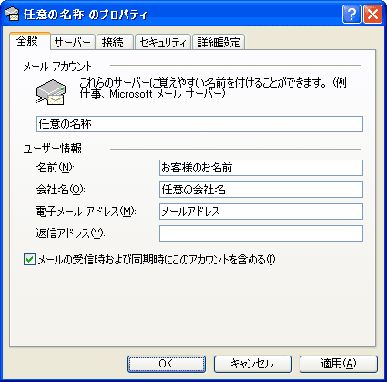This screenshot has height=382, width=387.
Task: Click the mail server icon with envelope
Action: [51, 92]
